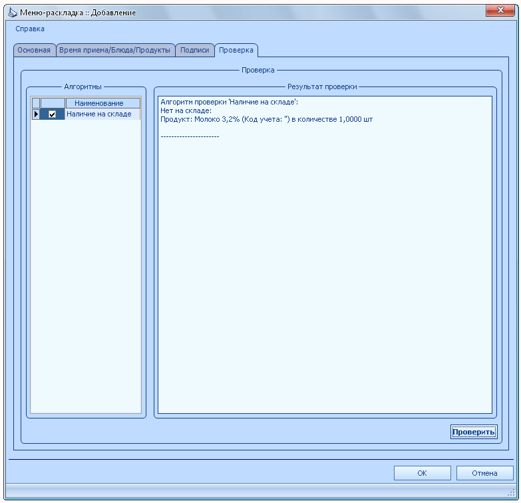Click the row indicator arrow in algorithms grid
The width and height of the screenshot is (521, 503).
click(x=36, y=114)
